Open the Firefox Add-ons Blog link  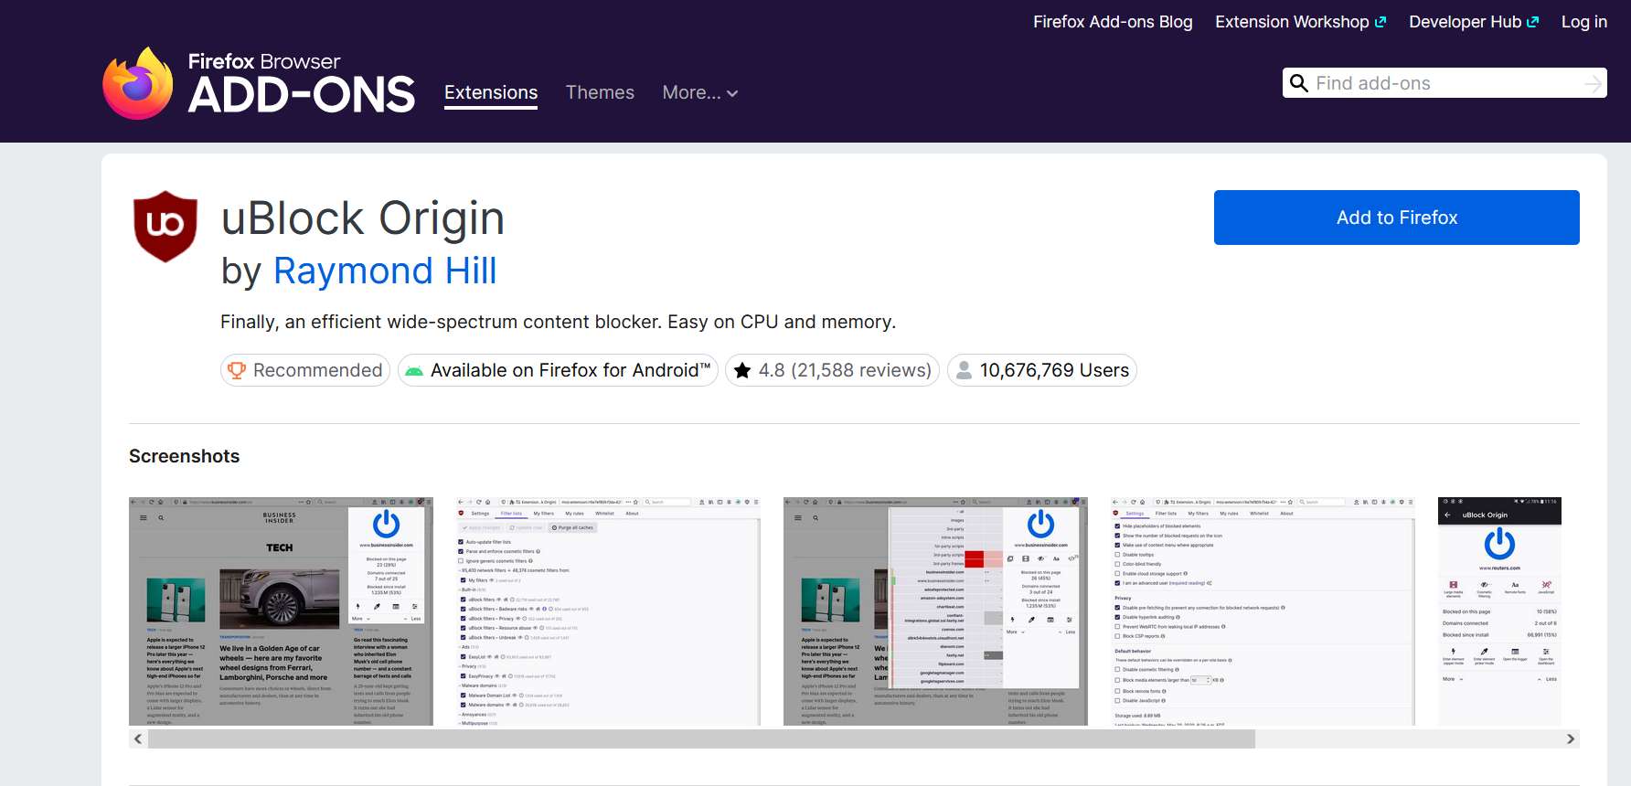[x=1113, y=22]
